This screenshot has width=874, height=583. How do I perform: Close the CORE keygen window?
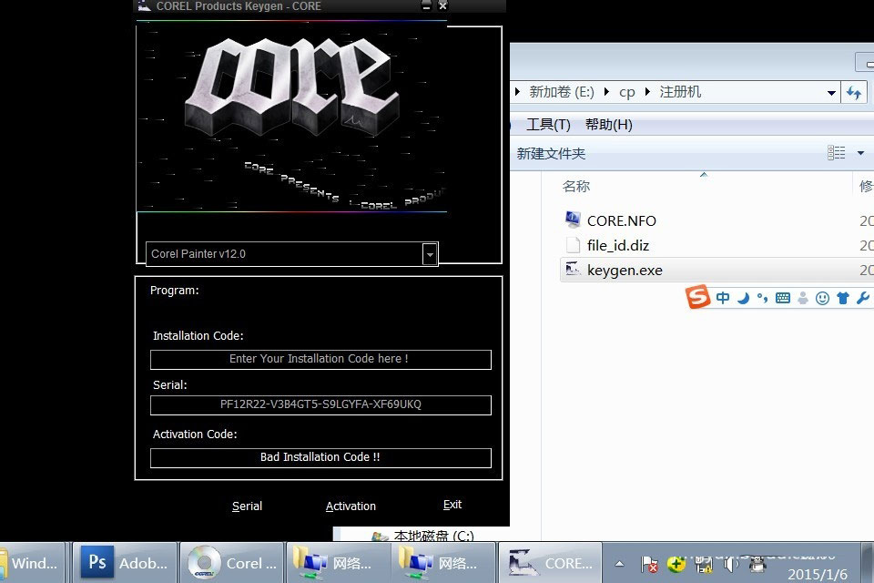(442, 5)
